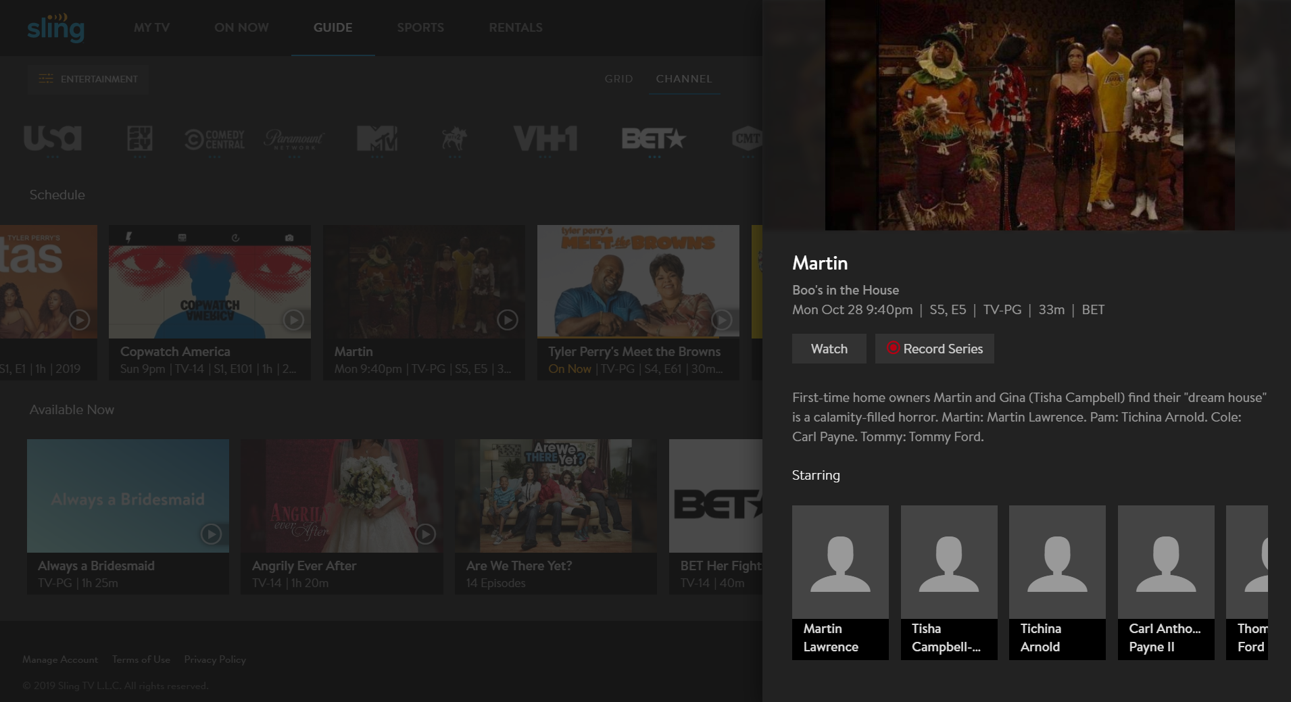This screenshot has height=702, width=1291.
Task: Open the Copwatch America schedule title
Action: [175, 351]
